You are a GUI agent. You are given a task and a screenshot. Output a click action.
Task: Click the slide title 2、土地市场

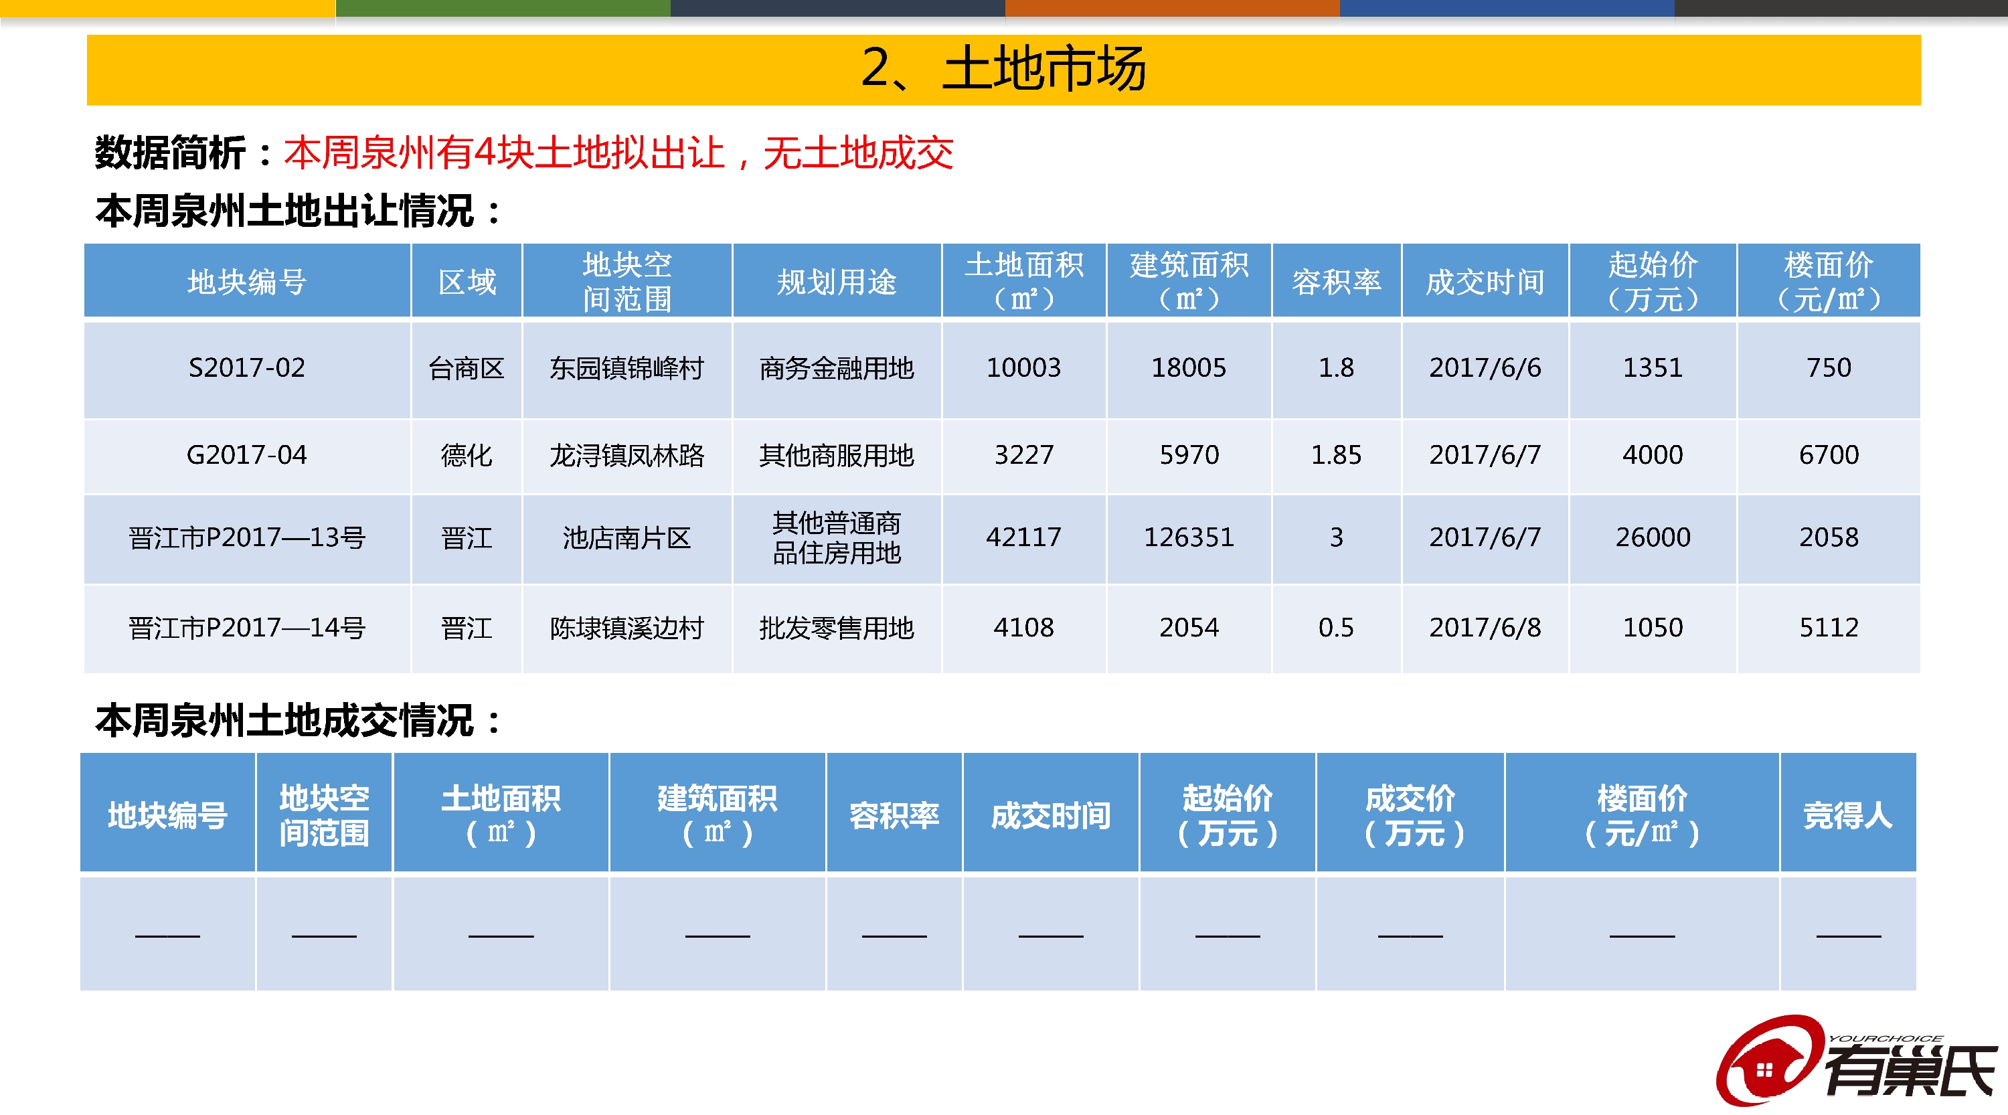(1003, 68)
